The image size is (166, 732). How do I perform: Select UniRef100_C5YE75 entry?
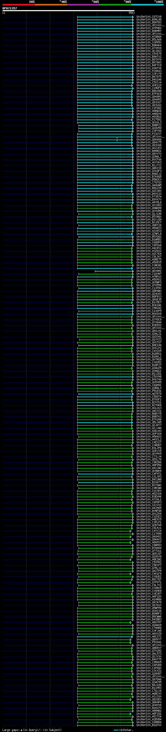149,54
